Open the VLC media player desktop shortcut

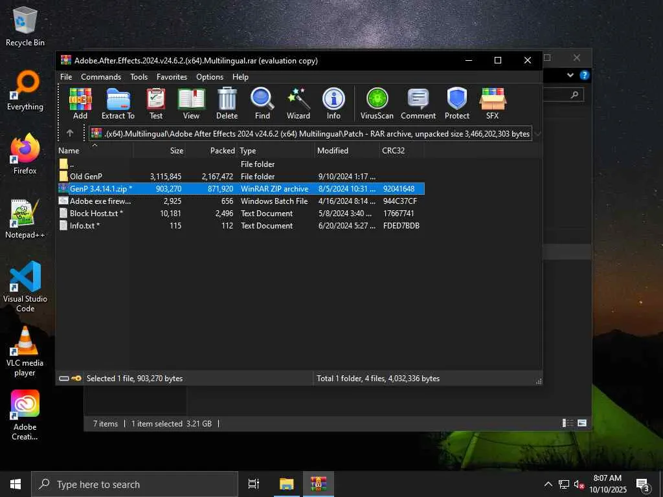(x=25, y=351)
